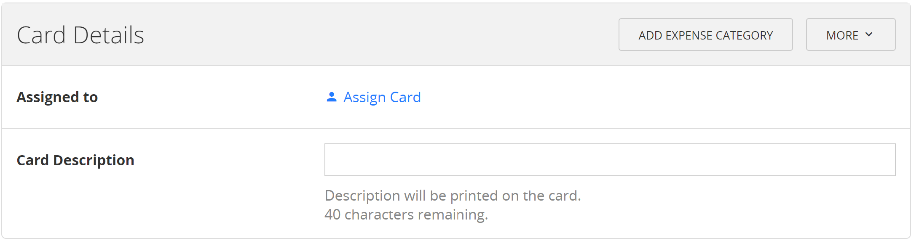Click the Card Details heading
The image size is (919, 246).
[80, 35]
